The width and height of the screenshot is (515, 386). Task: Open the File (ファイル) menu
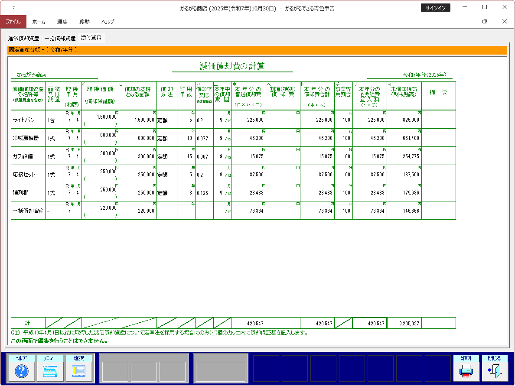(x=13, y=22)
